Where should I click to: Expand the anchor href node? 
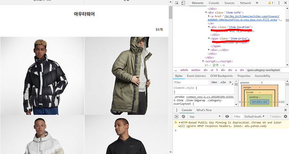[x=209, y=16]
